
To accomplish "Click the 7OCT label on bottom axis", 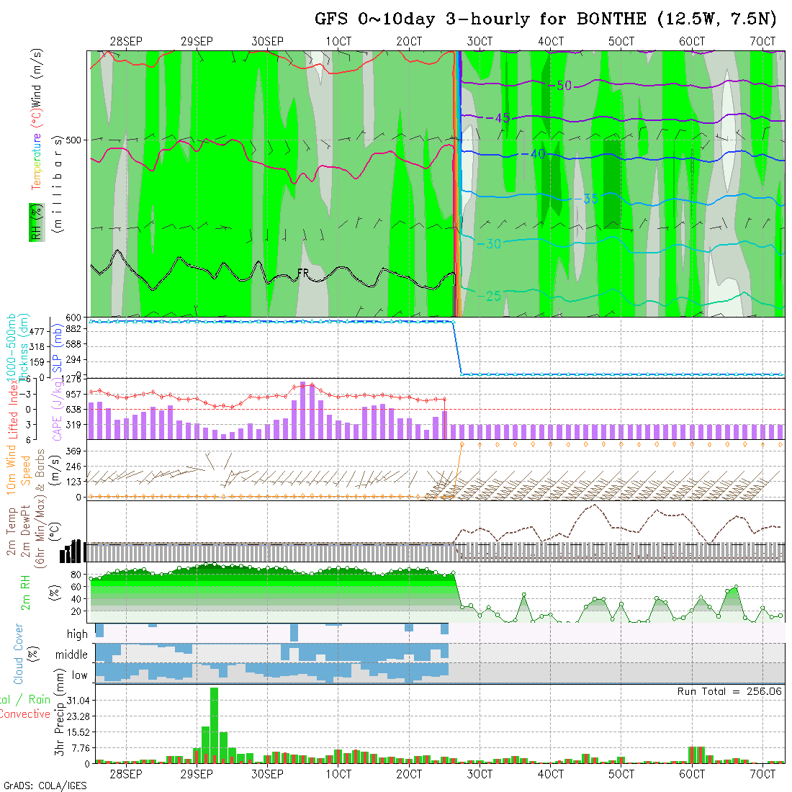I will point(762,774).
